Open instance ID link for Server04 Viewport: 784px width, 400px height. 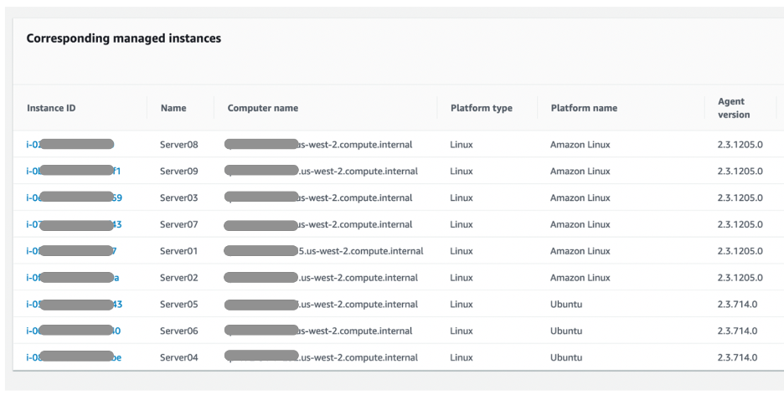coord(74,358)
